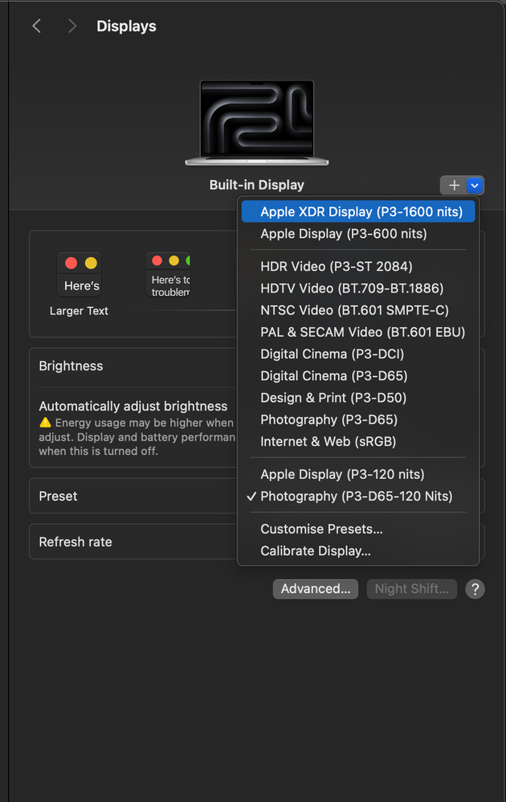The width and height of the screenshot is (506, 802).
Task: Pick NTSC Video (BT.601 SMPTE-C) preset
Action: click(x=354, y=310)
